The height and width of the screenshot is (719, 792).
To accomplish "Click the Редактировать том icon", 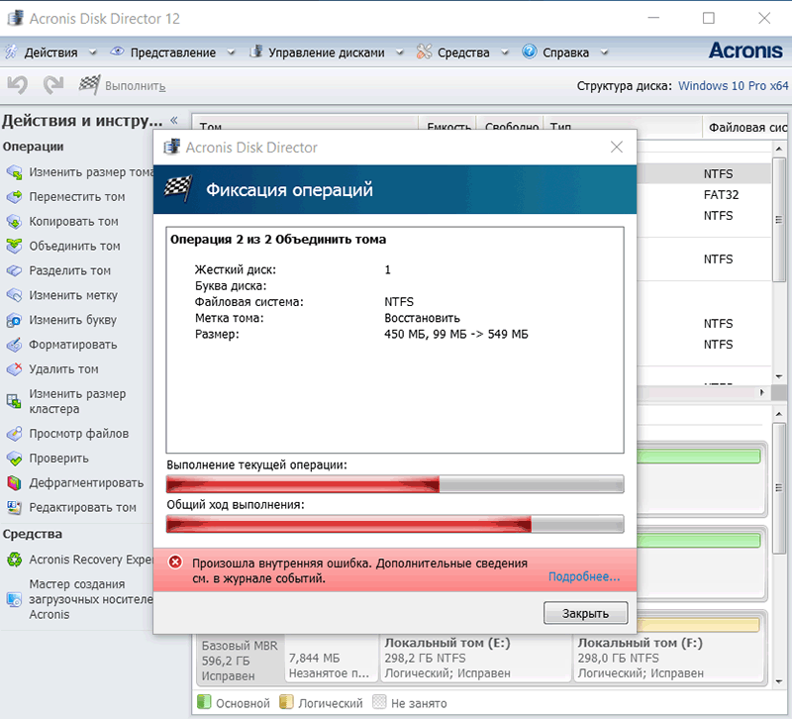I will [x=14, y=507].
